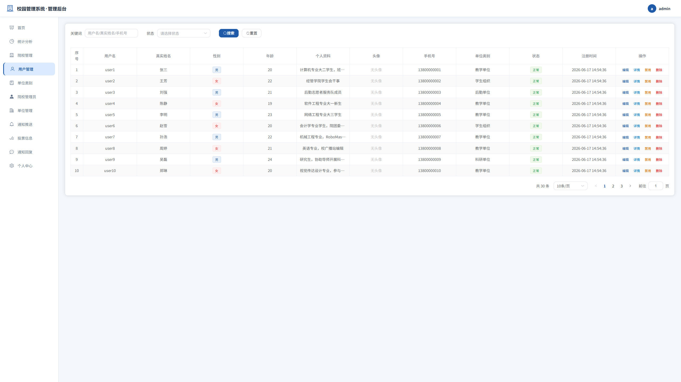Click the 共 30 条 total count
Viewport: 681px width, 382px height.
(x=543, y=186)
